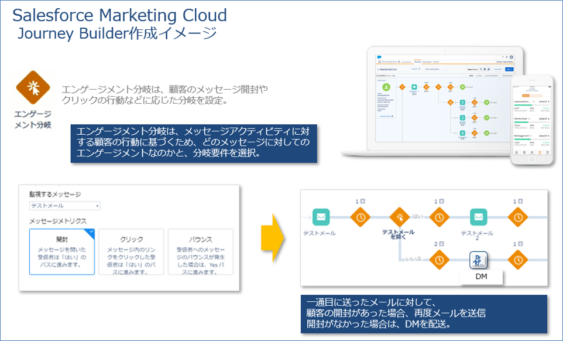Click the large Engagement Split diamond icon
Screen dimensions: 563x341
33,87
